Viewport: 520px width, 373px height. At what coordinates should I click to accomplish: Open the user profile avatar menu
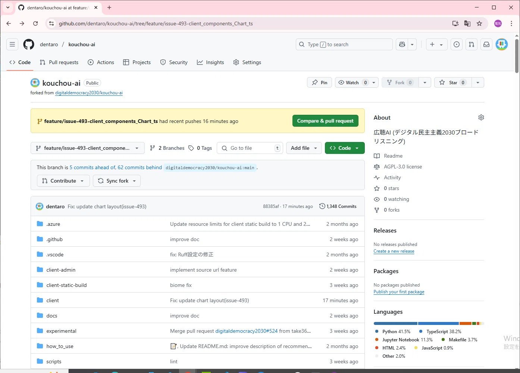(x=502, y=44)
